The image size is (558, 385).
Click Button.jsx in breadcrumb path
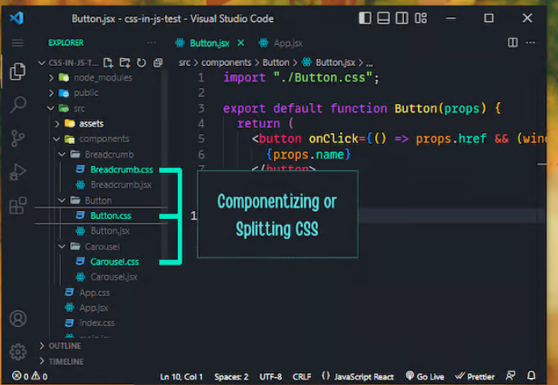coord(335,63)
